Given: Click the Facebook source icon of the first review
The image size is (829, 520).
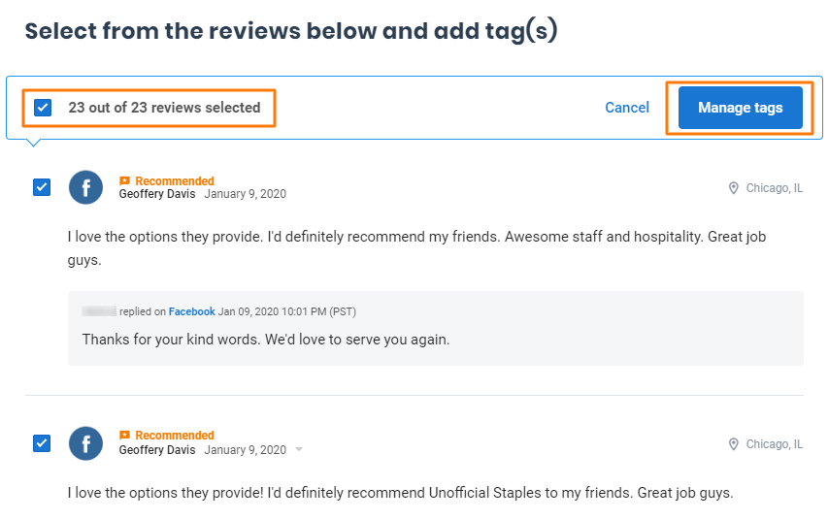Looking at the screenshot, I should click(x=85, y=187).
